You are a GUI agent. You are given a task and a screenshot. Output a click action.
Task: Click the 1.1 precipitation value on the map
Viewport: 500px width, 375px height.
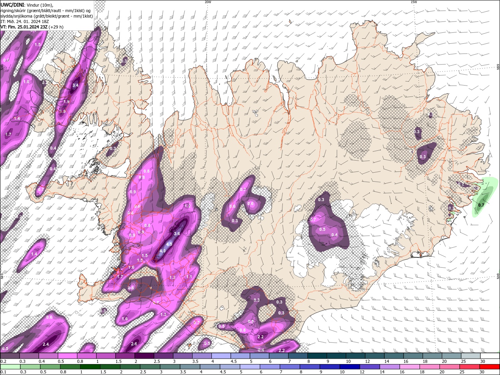[x=189, y=277]
